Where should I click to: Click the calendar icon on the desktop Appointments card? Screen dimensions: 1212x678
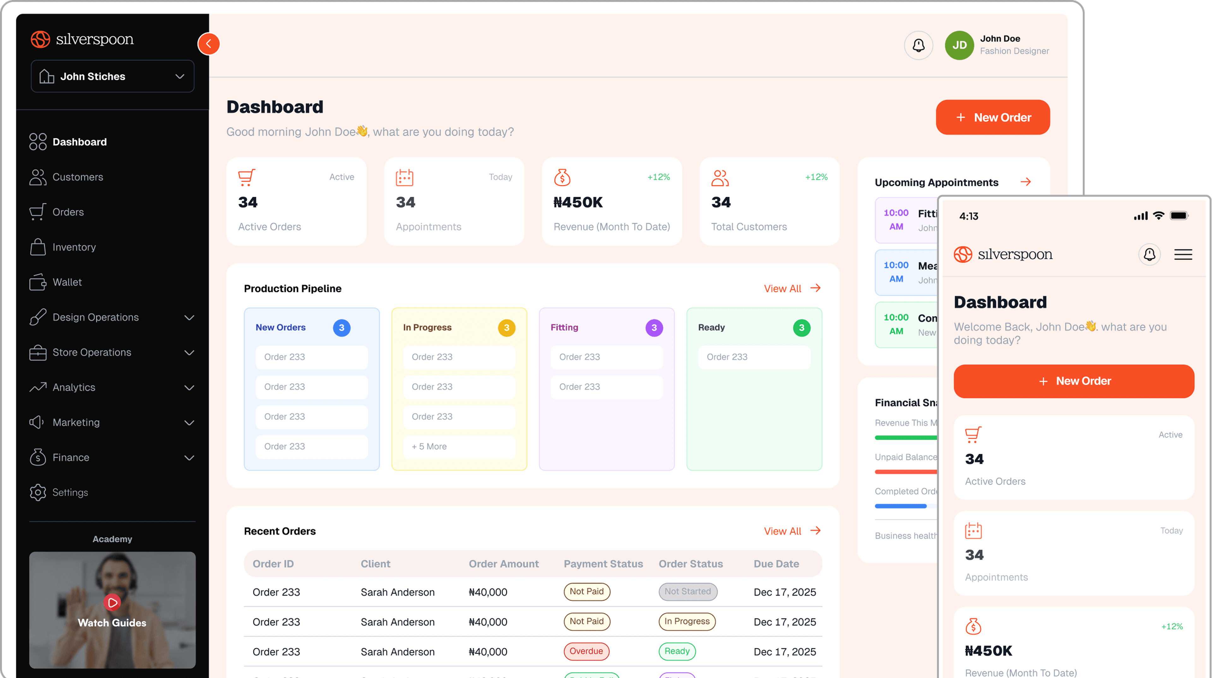405,177
